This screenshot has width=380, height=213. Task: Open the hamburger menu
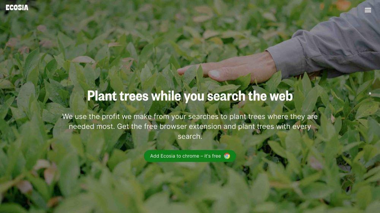pos(367,10)
